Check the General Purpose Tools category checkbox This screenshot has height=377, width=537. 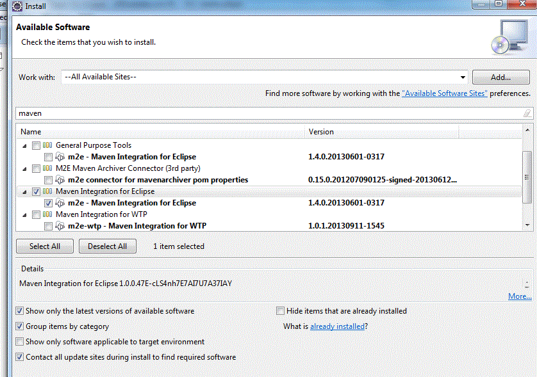36,146
